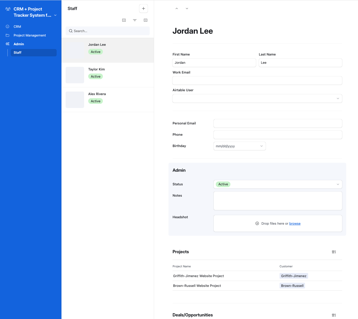Image resolution: width=358 pixels, height=319 pixels.
Task: Click the Admin gear icon in sidebar
Action: pyautogui.click(x=7, y=44)
